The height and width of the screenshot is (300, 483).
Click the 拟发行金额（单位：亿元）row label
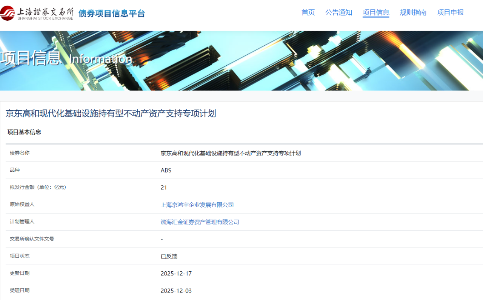tap(38, 187)
